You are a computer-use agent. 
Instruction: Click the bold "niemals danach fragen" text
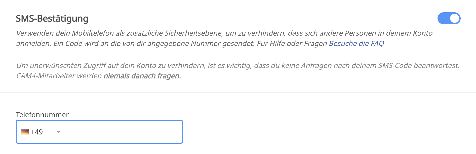(x=142, y=76)
